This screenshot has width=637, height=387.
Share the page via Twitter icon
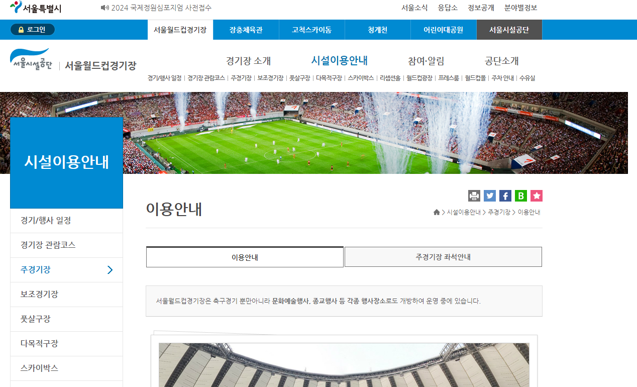pos(490,196)
